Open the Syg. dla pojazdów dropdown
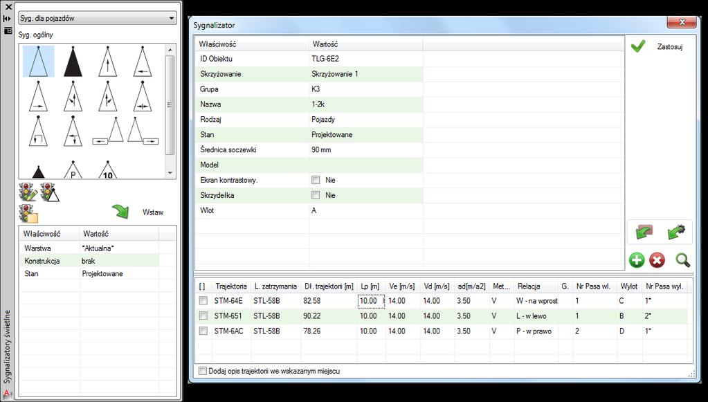The height and width of the screenshot is (402, 708). 97,19
